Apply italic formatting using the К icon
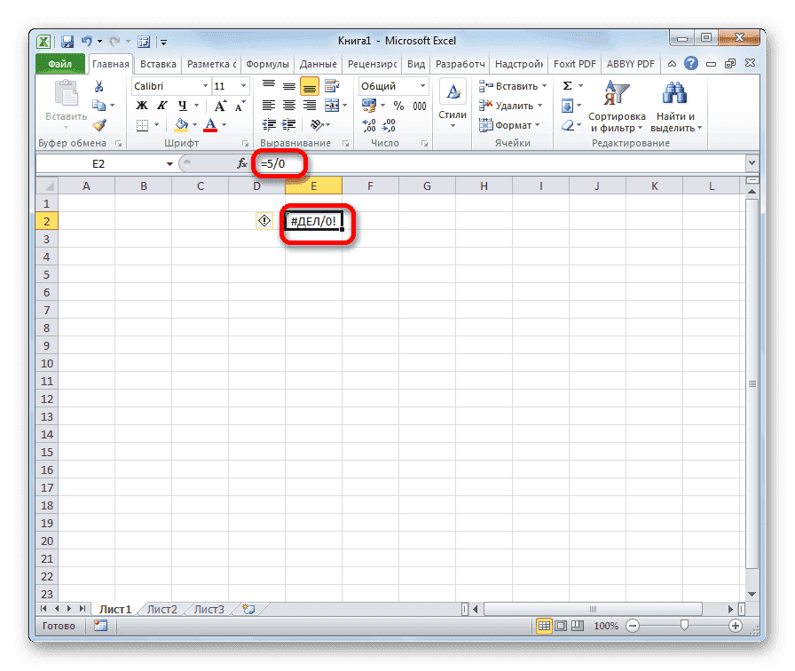Screen dimensions: 795x671 pyautogui.click(x=162, y=105)
